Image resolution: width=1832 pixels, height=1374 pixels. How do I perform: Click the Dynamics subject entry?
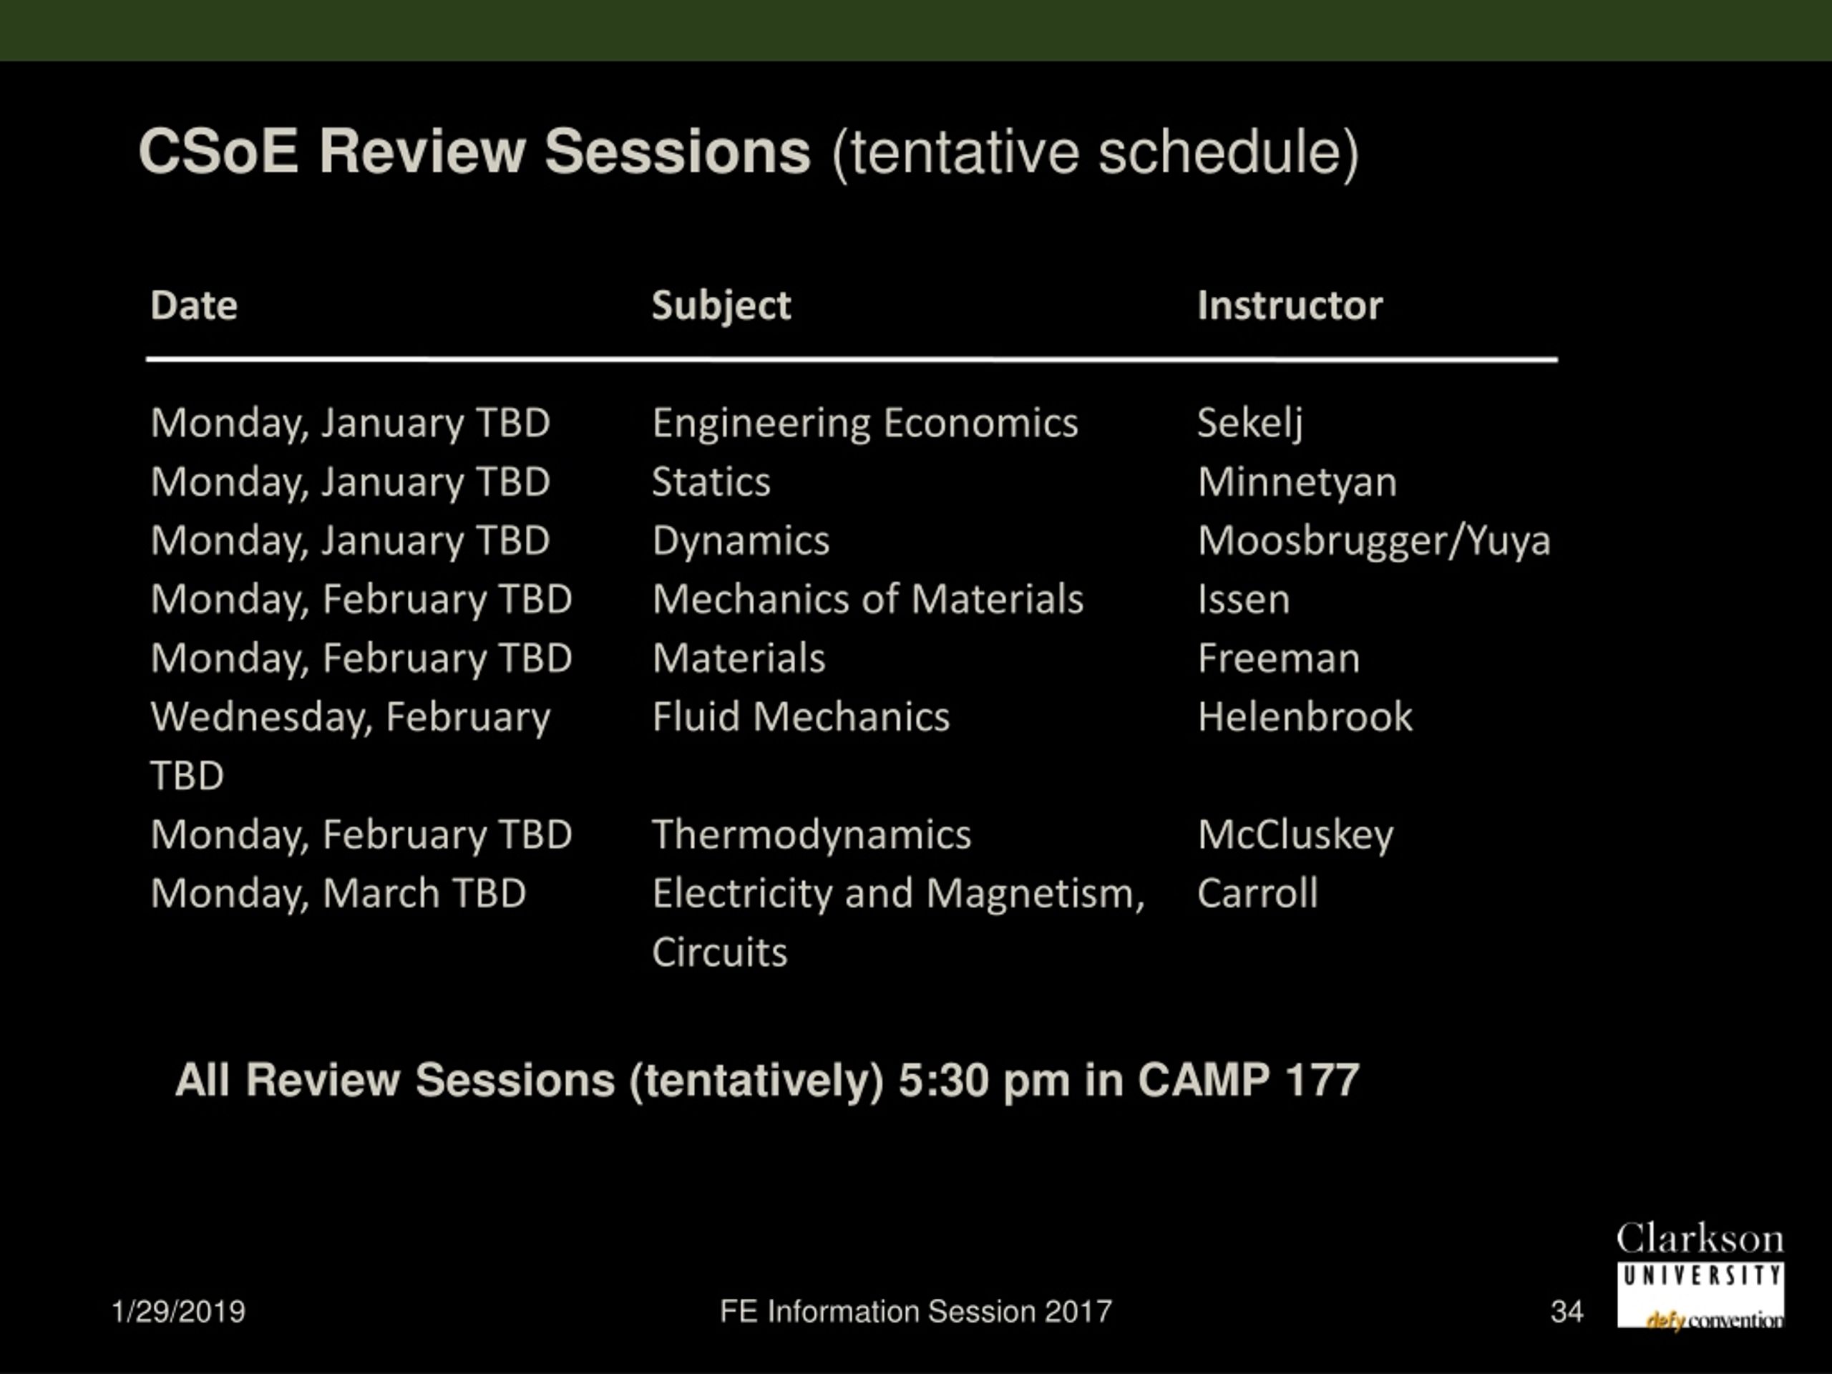(x=741, y=542)
